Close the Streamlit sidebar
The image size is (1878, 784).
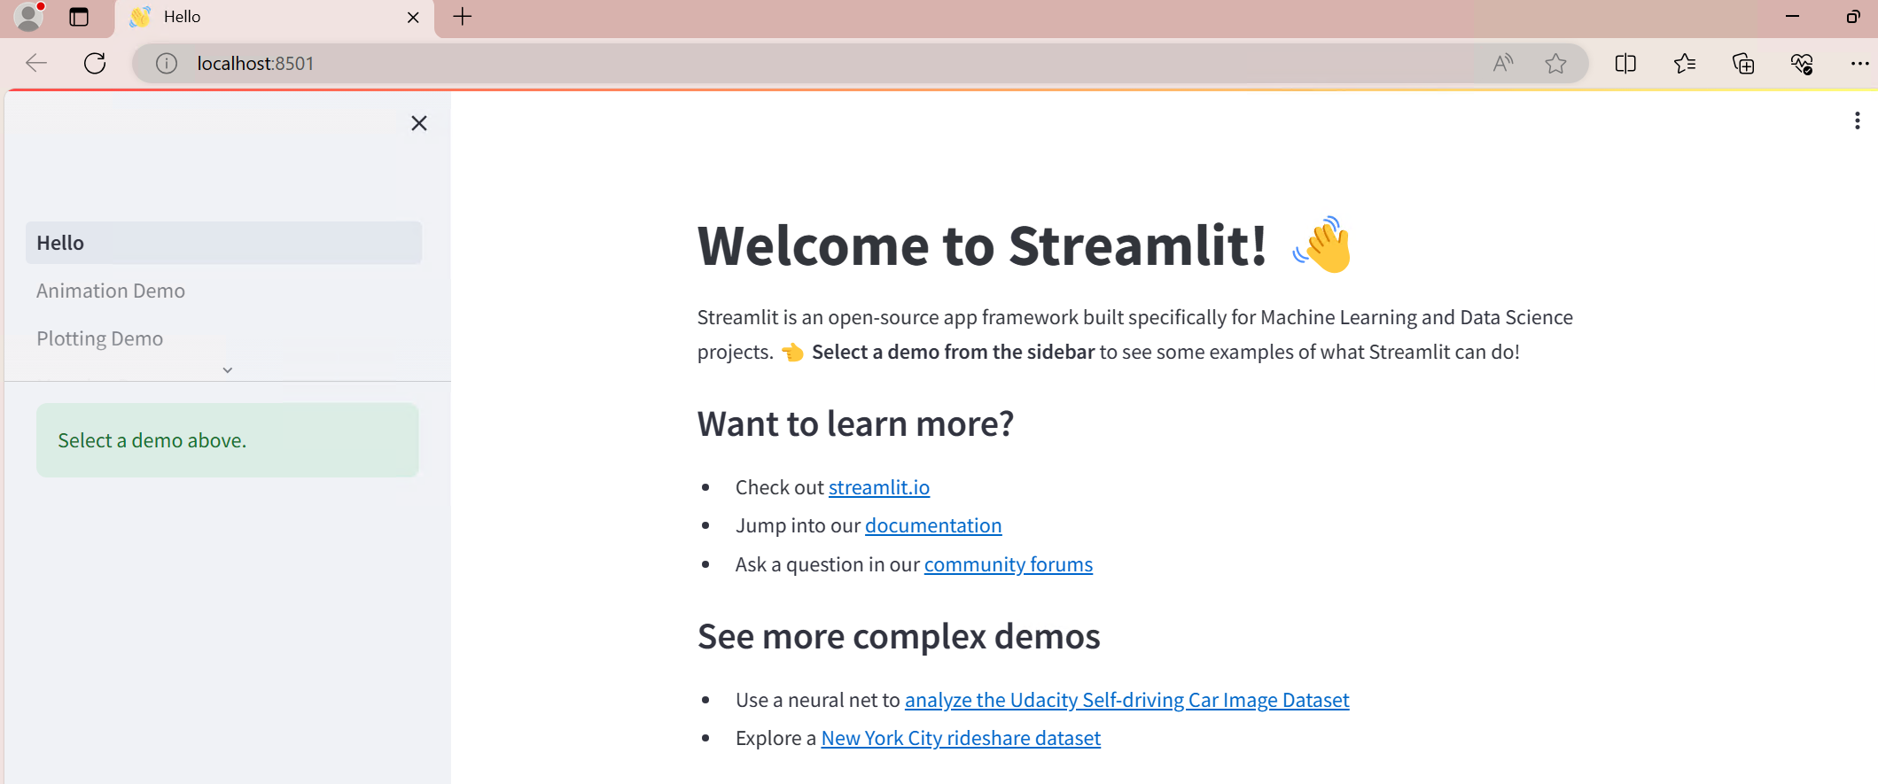coord(419,123)
